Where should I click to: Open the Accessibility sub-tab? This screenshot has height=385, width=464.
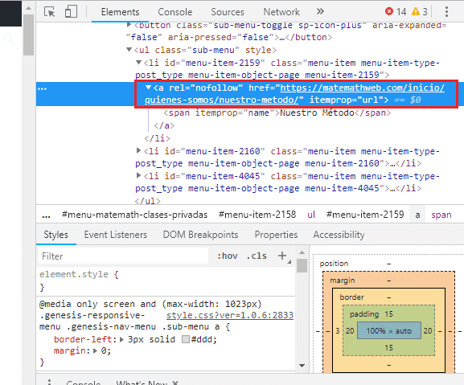click(x=339, y=235)
